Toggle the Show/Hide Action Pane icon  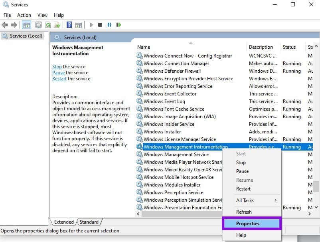(79, 25)
